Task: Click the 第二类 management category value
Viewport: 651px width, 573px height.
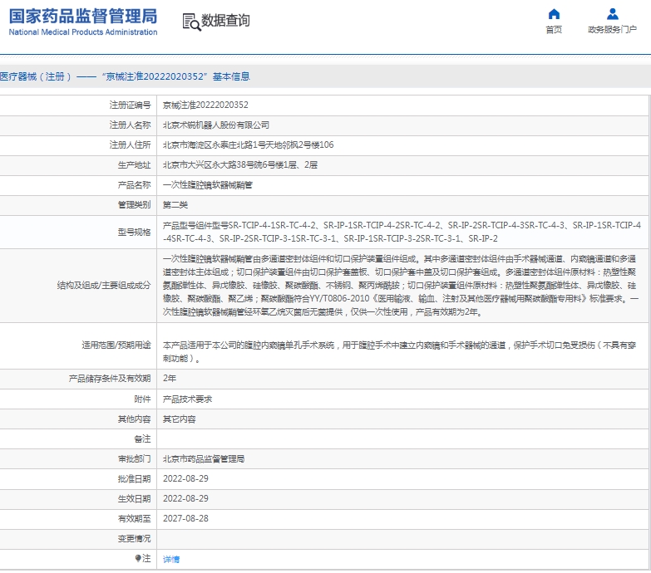Action: click(175, 205)
